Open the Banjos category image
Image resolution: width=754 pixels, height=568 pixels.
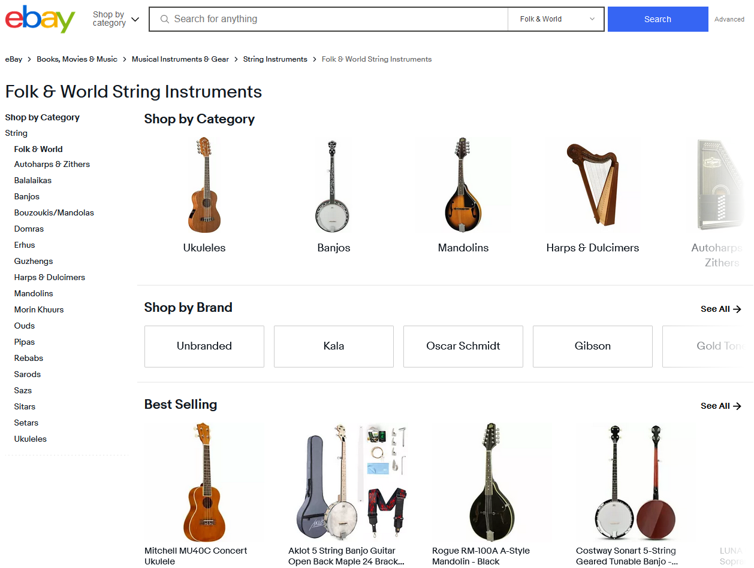click(x=334, y=185)
